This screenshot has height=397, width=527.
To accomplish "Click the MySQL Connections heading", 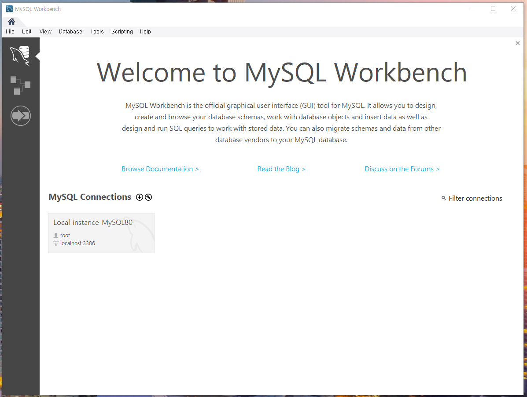I will click(x=90, y=197).
